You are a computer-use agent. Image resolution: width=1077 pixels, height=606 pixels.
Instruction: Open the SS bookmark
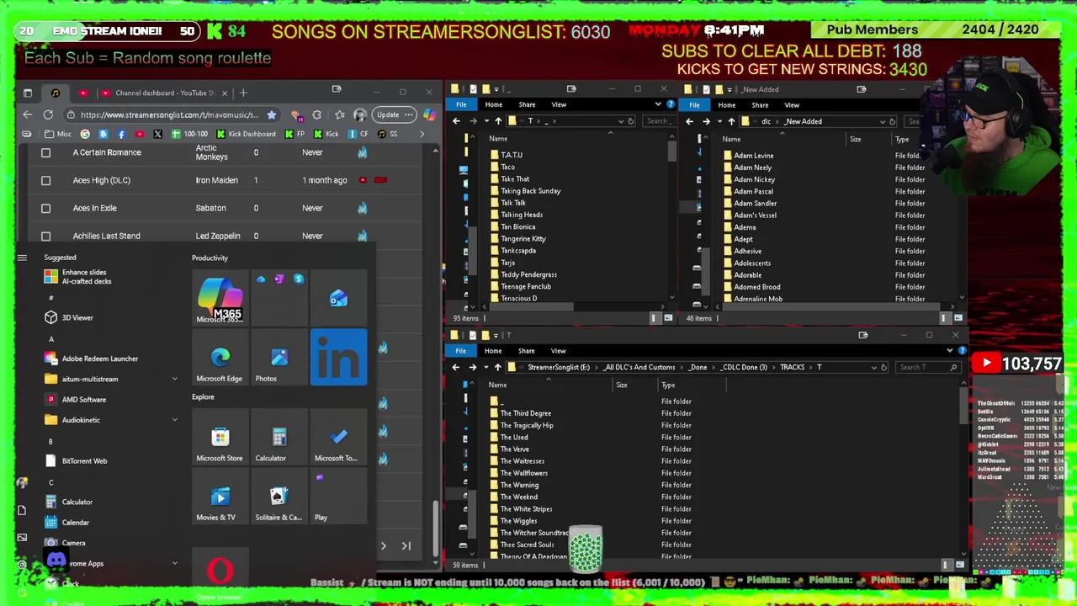[387, 134]
